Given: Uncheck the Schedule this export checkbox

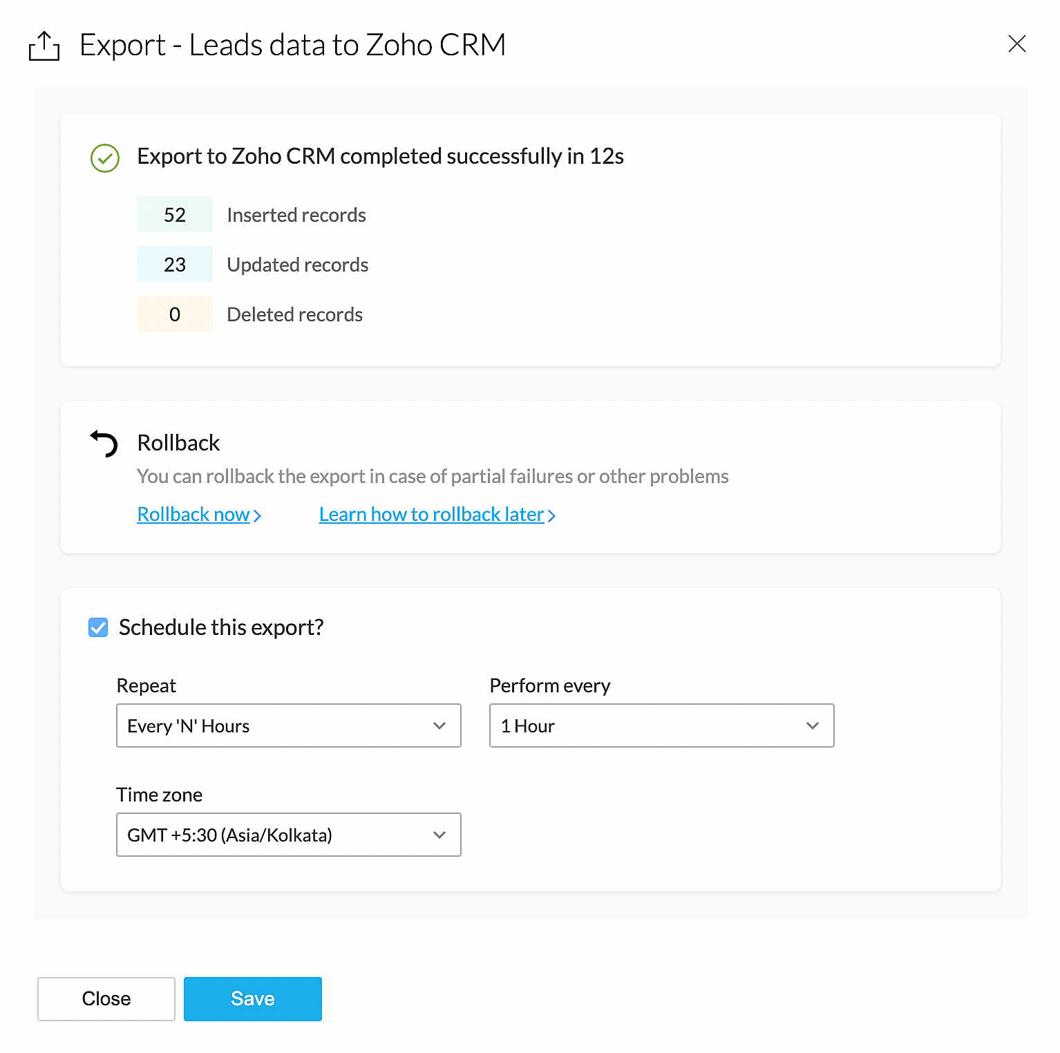Looking at the screenshot, I should point(98,627).
